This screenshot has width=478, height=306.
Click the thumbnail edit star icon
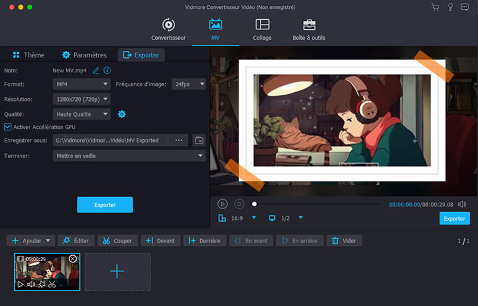point(42,284)
